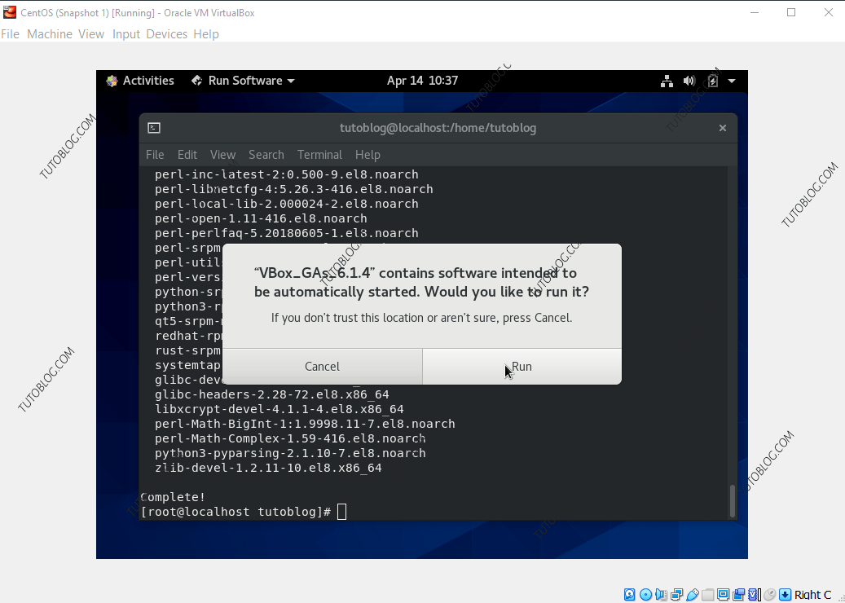
Task: Click the video recording status icon
Action: click(739, 594)
